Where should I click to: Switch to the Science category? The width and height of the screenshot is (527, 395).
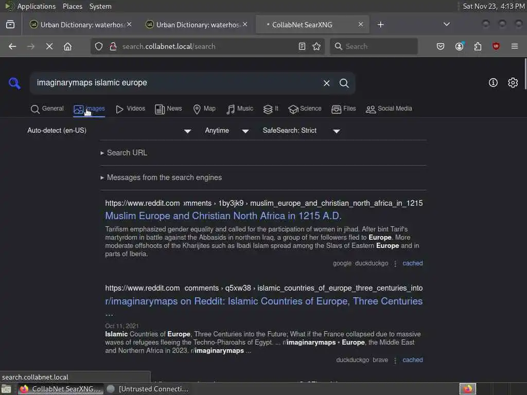click(305, 109)
